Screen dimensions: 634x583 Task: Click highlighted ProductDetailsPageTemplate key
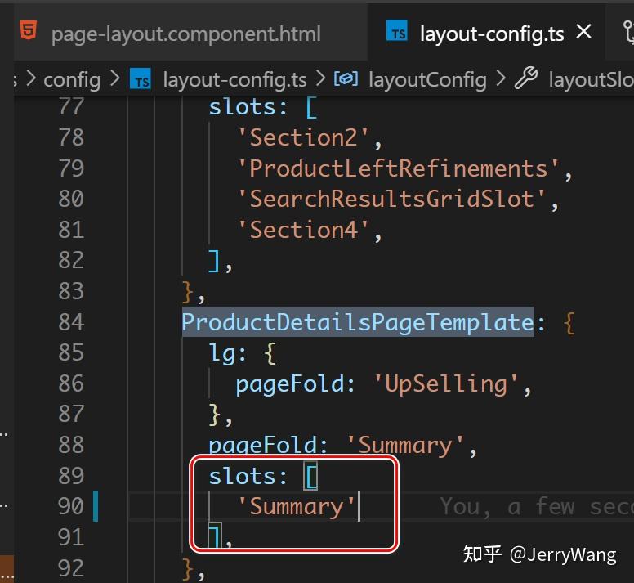coord(358,322)
